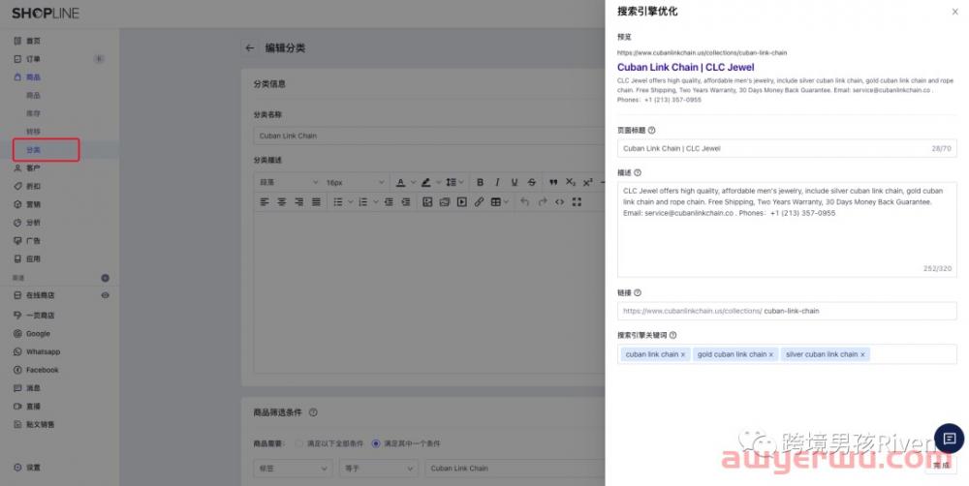The image size is (969, 486).
Task: Toggle the 在线商店 eye visibility icon
Action: coord(105,295)
